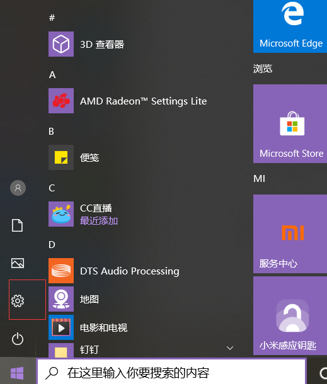The image size is (327, 384).
Task: Click the taskbar search input box
Action: click(x=171, y=373)
